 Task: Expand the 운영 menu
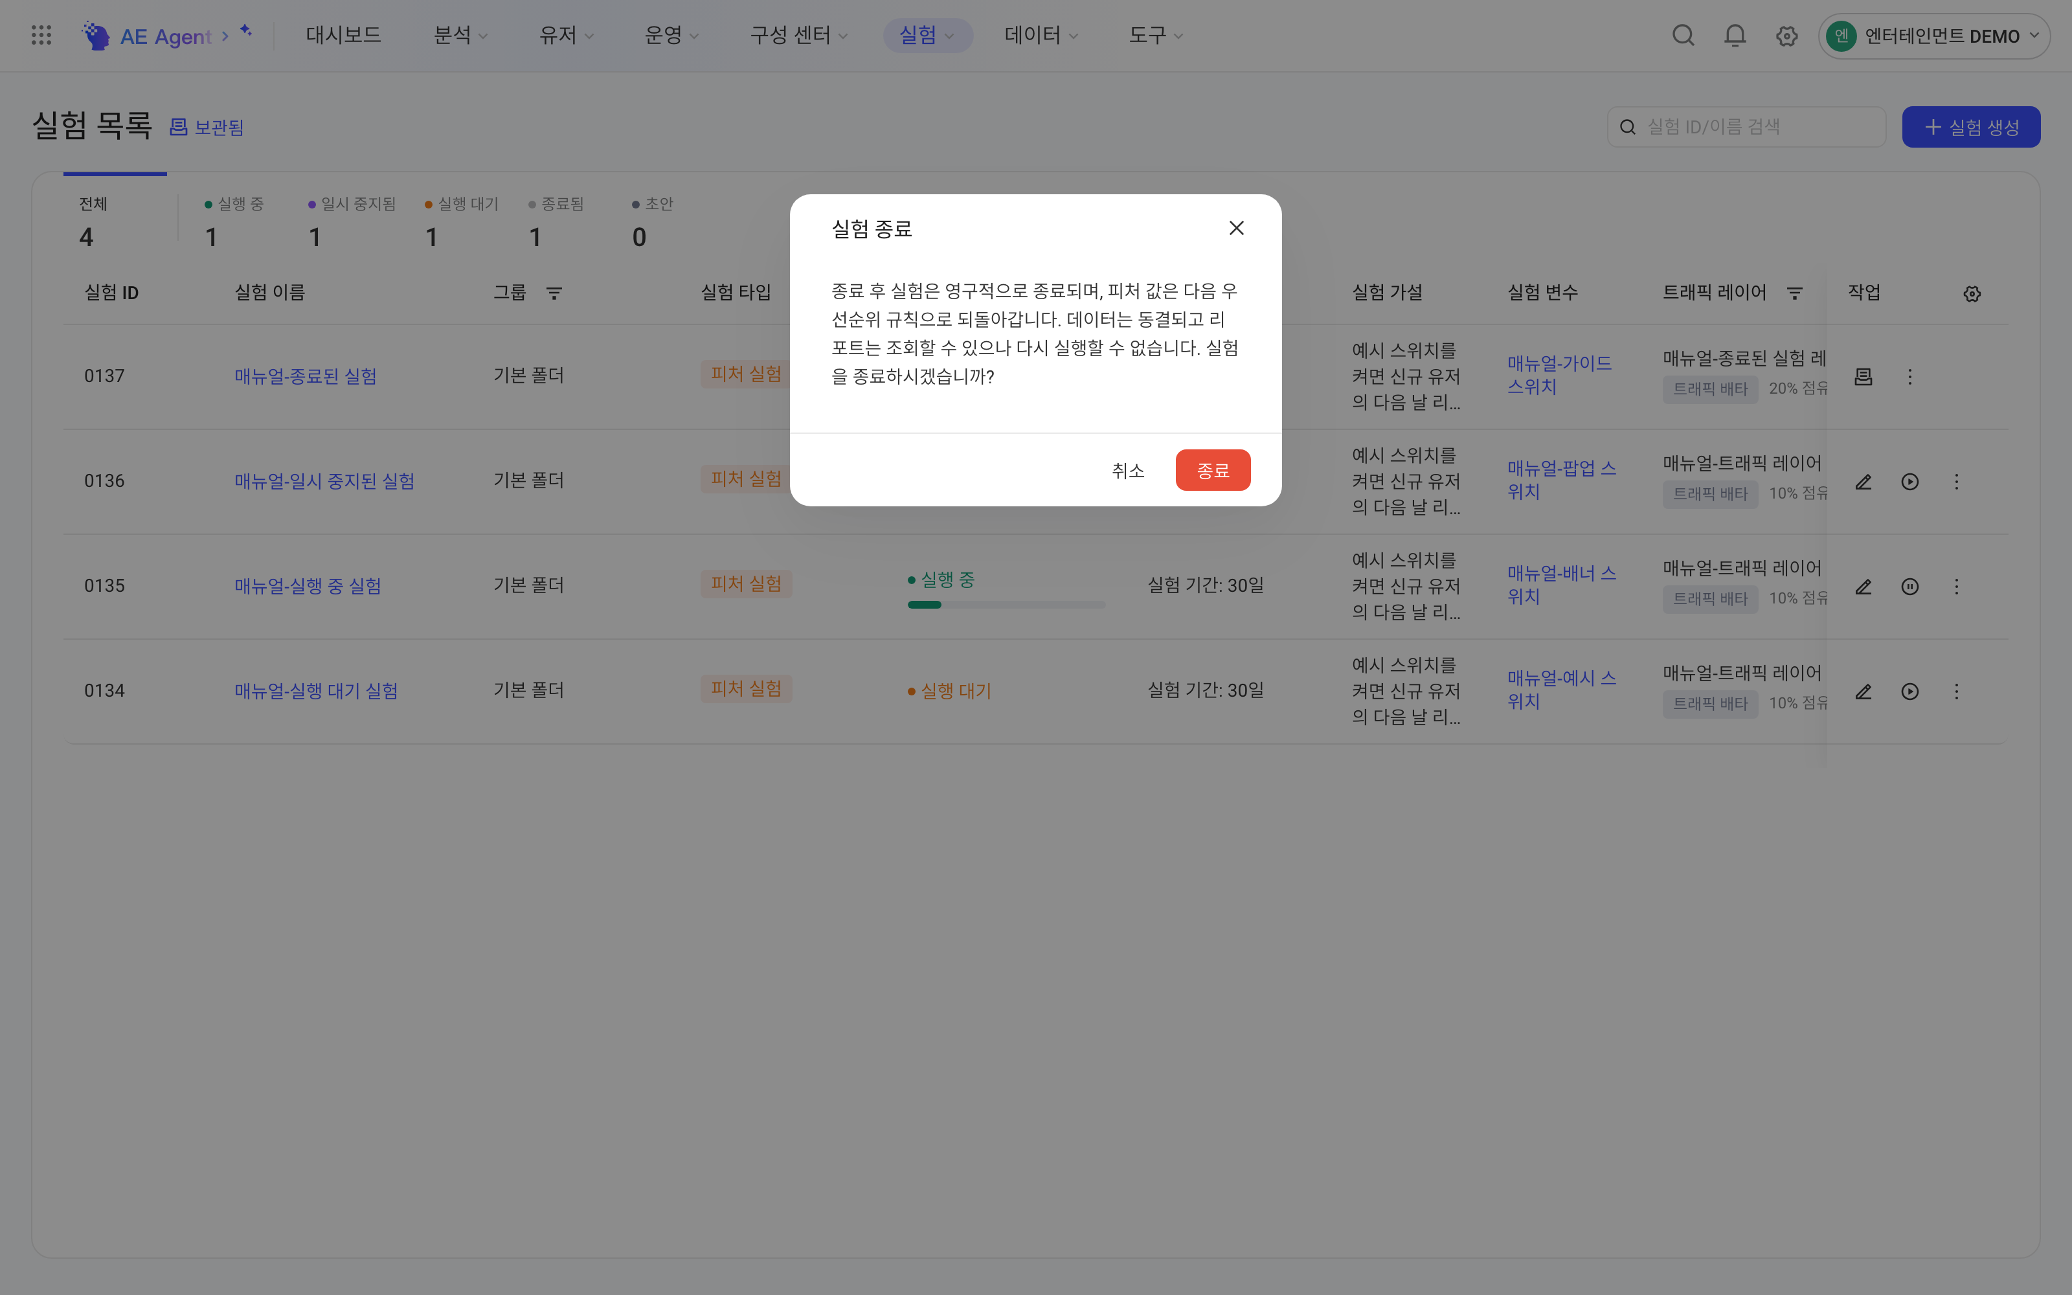click(x=671, y=35)
